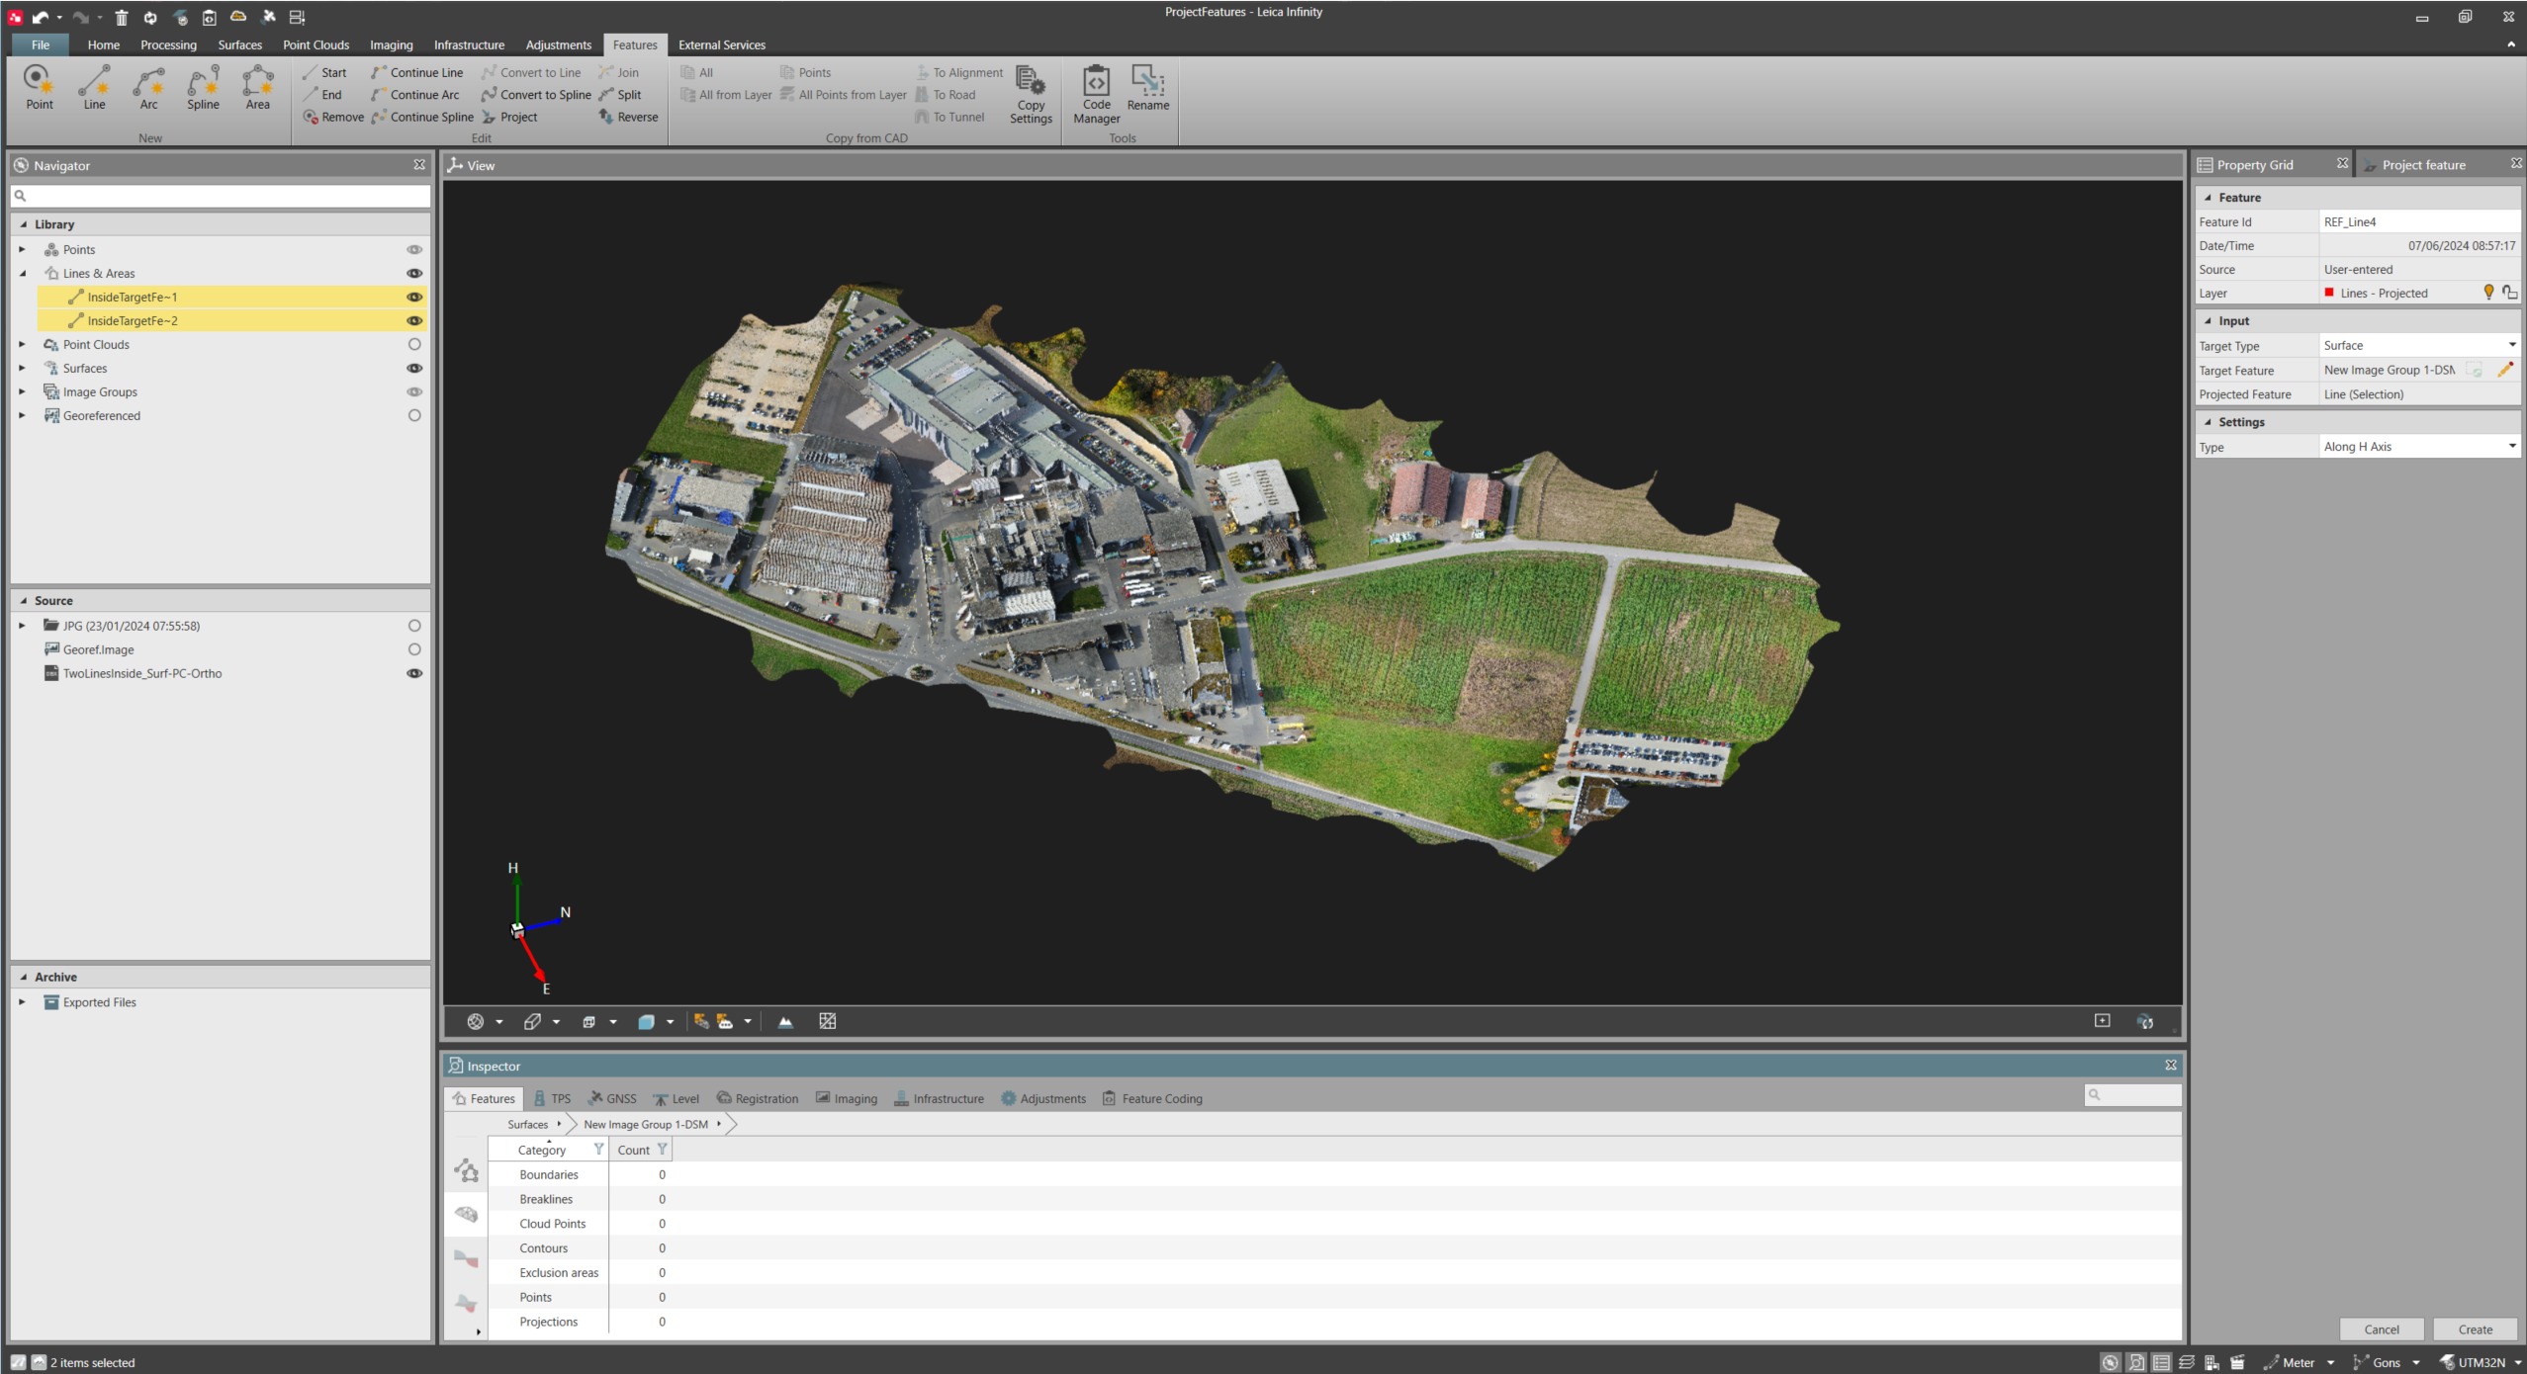This screenshot has height=1374, width=2527.
Task: Open the Point Clouds ribbon tab
Action: (x=316, y=44)
